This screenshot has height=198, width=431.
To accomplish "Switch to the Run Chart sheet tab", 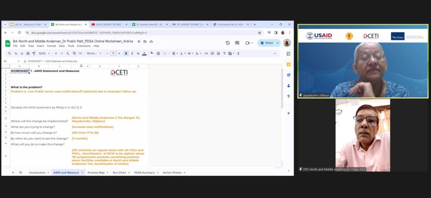I will click(119, 173).
